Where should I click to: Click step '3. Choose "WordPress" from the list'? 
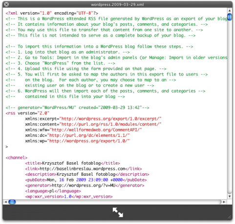(x=60, y=63)
